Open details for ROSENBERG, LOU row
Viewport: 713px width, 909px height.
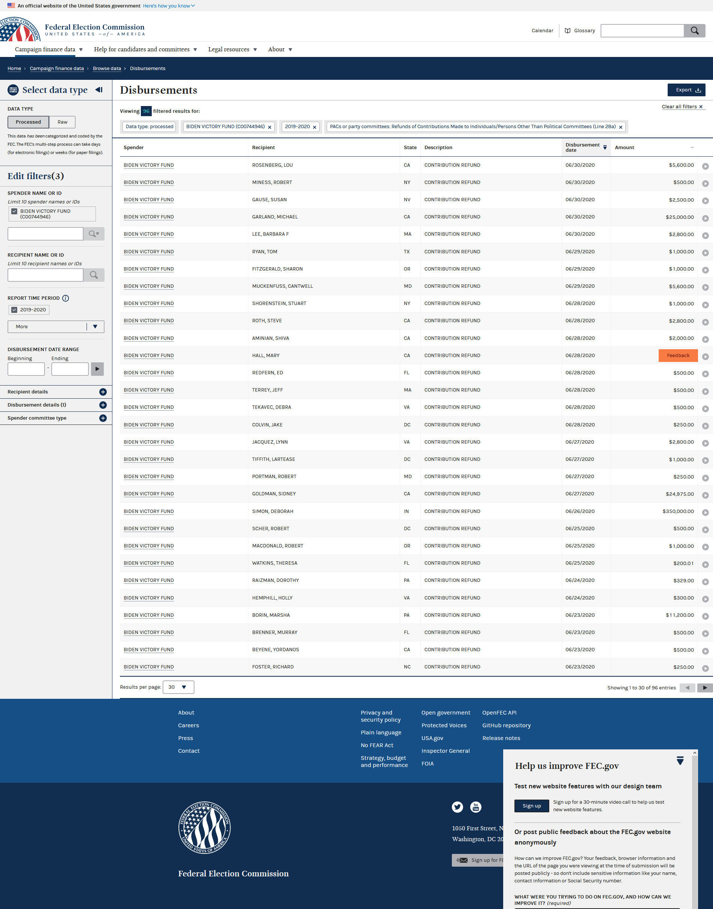(x=706, y=166)
